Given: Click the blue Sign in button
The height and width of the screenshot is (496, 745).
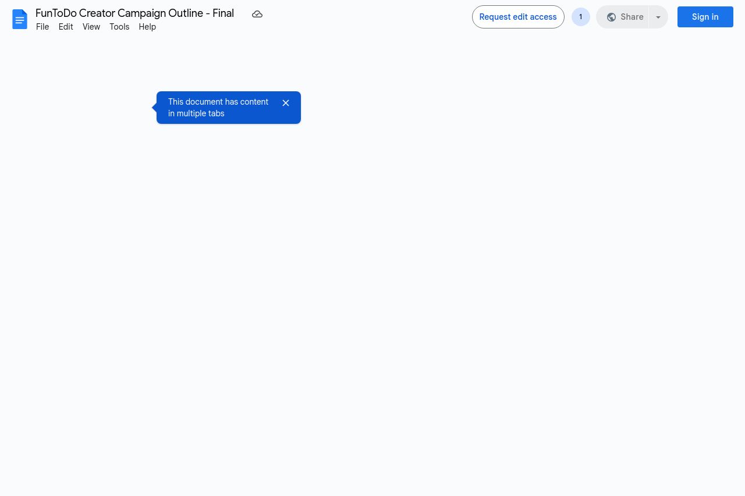Looking at the screenshot, I should [705, 17].
